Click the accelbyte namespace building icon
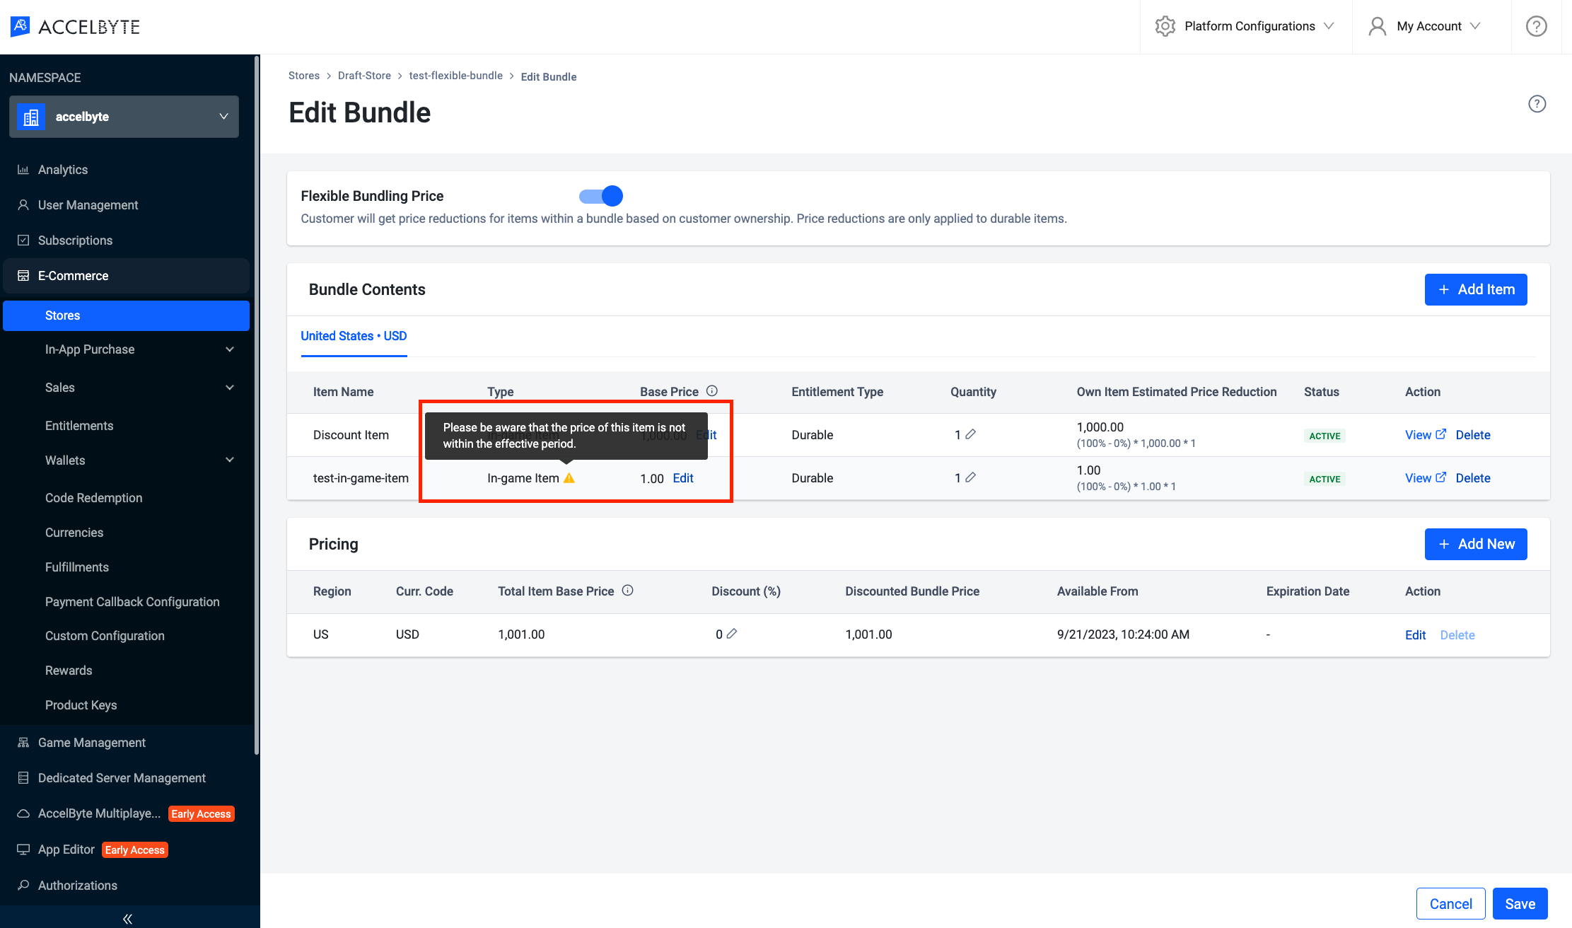The height and width of the screenshot is (928, 1572). (x=31, y=117)
